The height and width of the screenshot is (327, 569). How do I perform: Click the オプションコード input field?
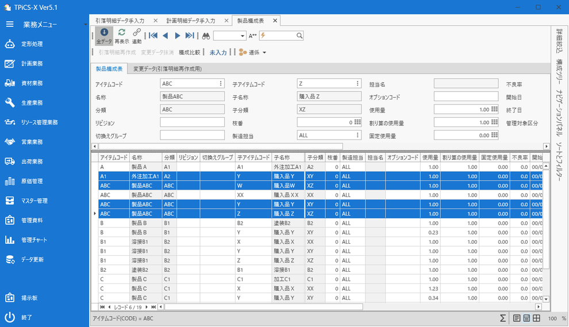[x=466, y=97]
